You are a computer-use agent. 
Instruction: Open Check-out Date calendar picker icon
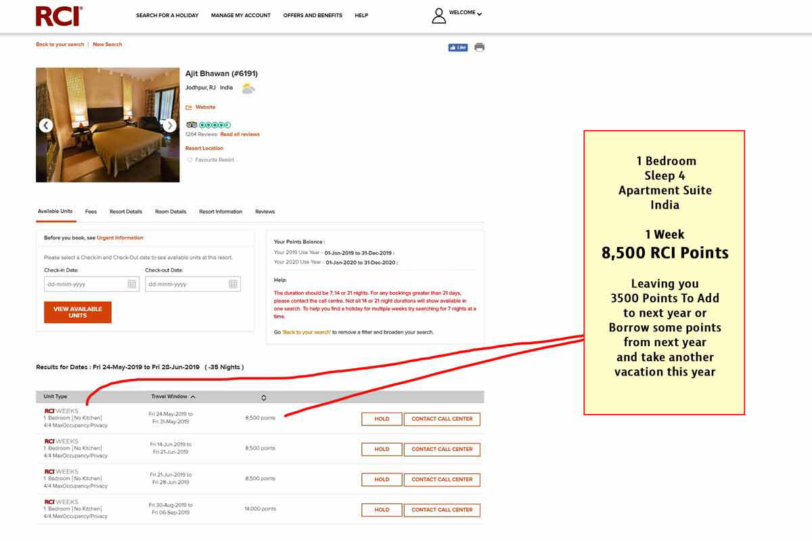click(x=233, y=284)
